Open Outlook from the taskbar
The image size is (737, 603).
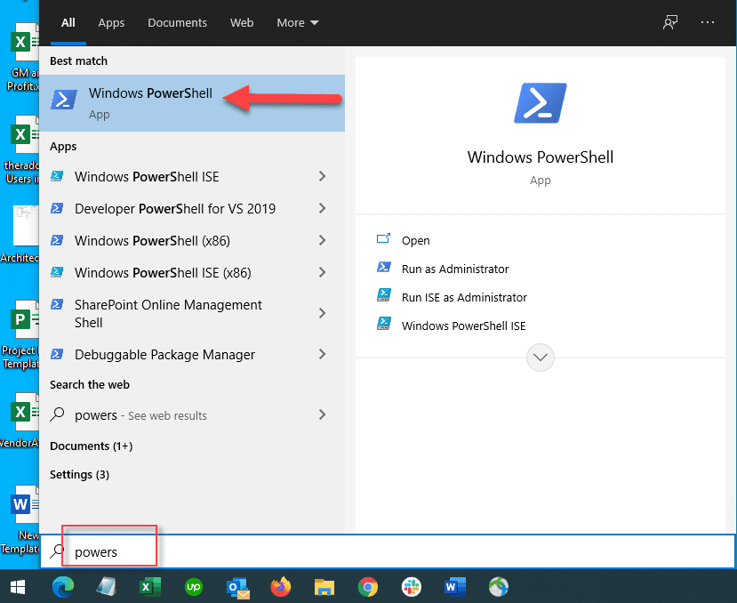point(236,587)
